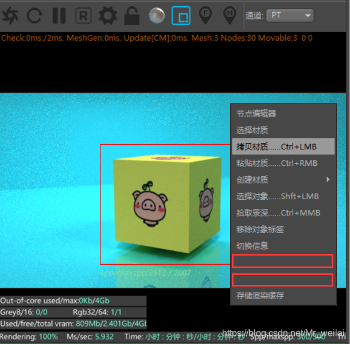The height and width of the screenshot is (344, 350).
Task: Click 切换信息 menu entry
Action: pyautogui.click(x=283, y=246)
